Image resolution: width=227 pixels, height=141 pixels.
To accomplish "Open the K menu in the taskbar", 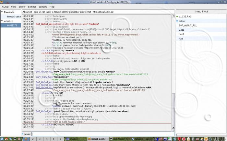I will coord(2,139).
